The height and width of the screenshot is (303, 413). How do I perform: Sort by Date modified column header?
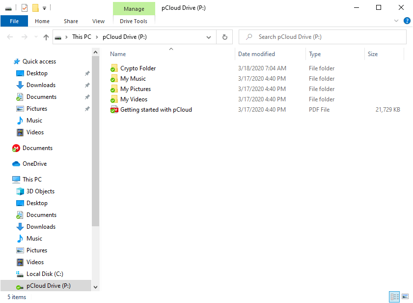click(256, 54)
